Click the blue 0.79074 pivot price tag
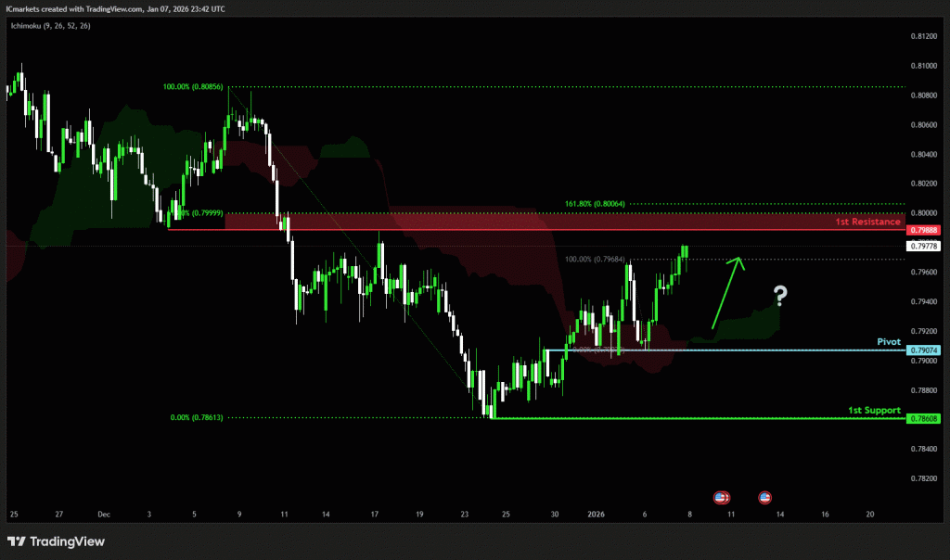 (925, 350)
